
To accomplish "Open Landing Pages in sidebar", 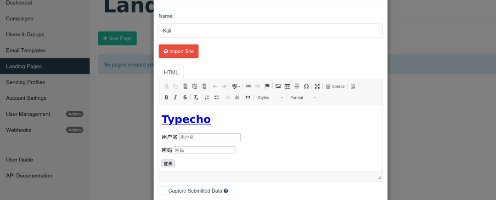I will [45, 66].
